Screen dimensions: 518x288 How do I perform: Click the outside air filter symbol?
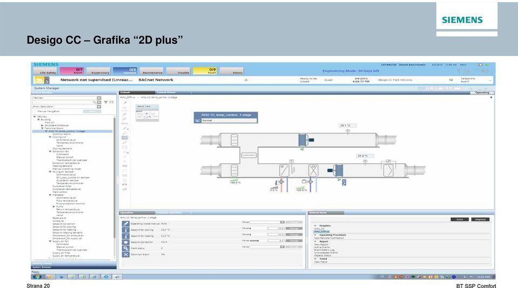[234, 170]
